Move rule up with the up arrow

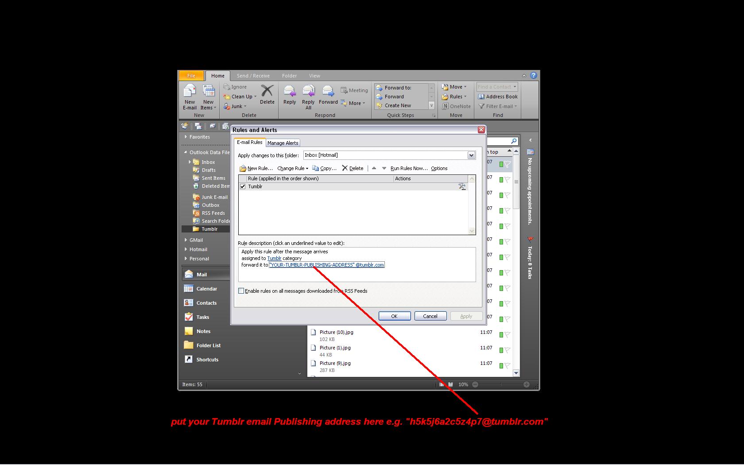[x=374, y=168]
